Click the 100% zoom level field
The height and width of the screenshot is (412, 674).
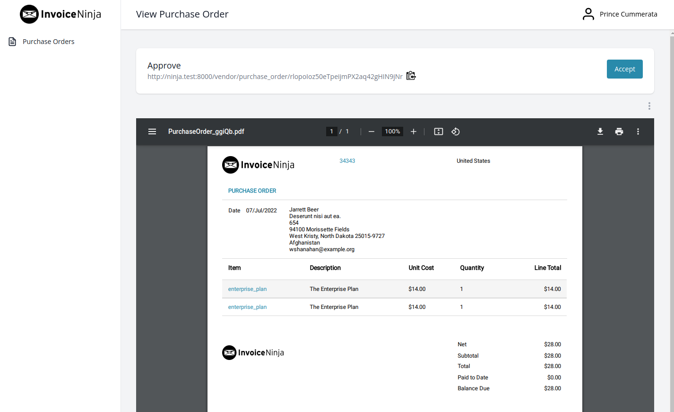(392, 131)
